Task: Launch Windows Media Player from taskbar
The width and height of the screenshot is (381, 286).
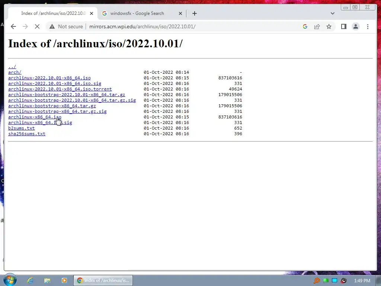Action: tap(64, 280)
